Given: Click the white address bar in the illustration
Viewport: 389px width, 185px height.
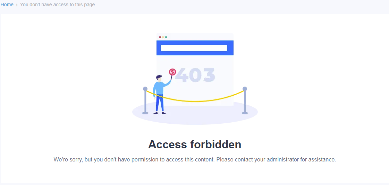Looking at the screenshot, I should coord(194,48).
